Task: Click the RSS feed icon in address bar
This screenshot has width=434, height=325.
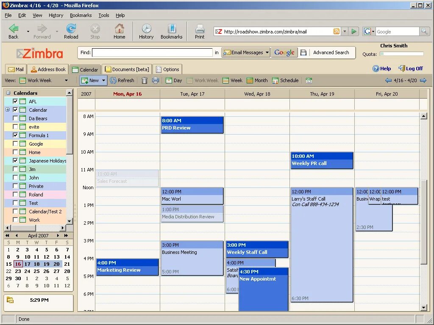Action: (336, 31)
